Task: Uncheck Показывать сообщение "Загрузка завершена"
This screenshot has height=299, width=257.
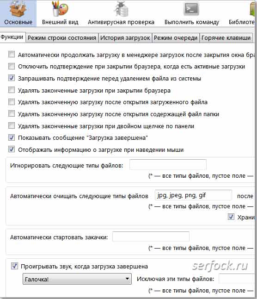Action: (12, 137)
